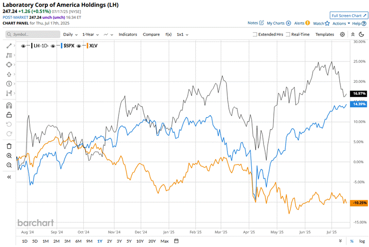The height and width of the screenshot is (247, 369).
Task: Open the 1-Year period dropdown
Action: coord(90,35)
